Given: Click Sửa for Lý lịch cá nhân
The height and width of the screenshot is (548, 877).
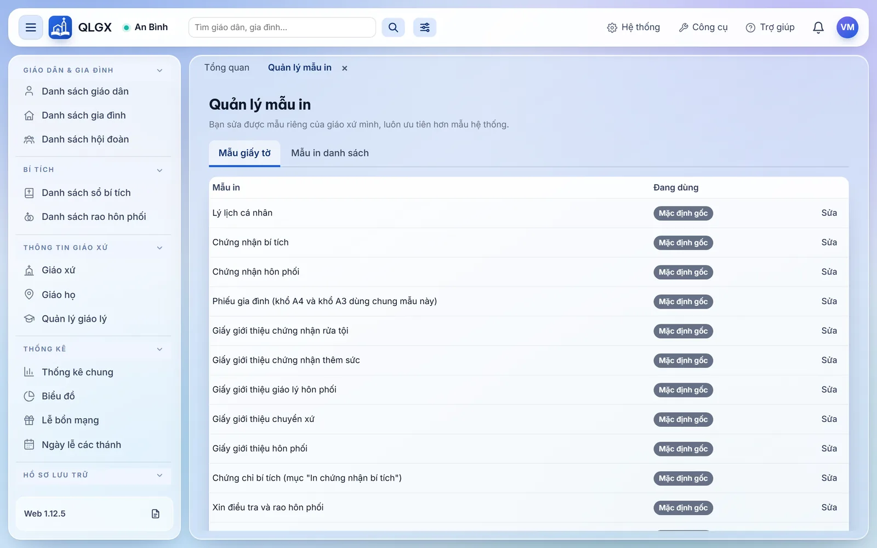Looking at the screenshot, I should pos(829,213).
